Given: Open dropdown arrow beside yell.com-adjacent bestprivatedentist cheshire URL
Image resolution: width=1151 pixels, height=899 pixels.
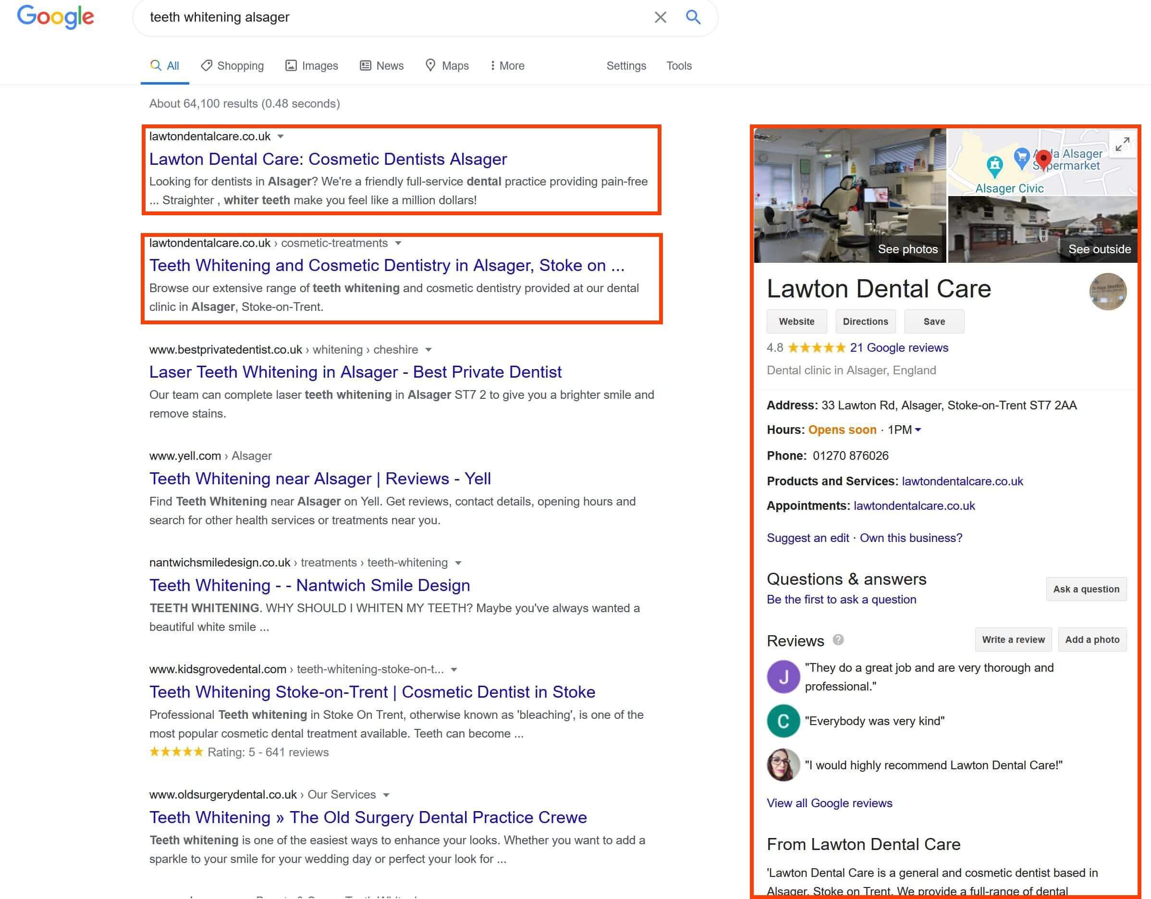Looking at the screenshot, I should [x=429, y=350].
